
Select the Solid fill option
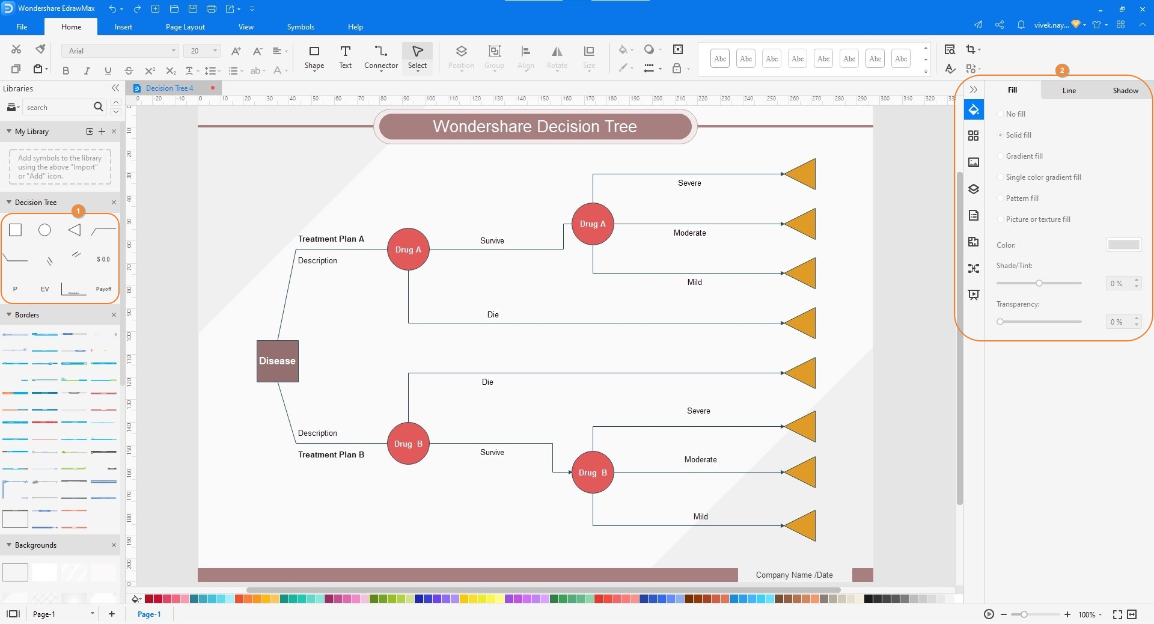click(x=1015, y=135)
